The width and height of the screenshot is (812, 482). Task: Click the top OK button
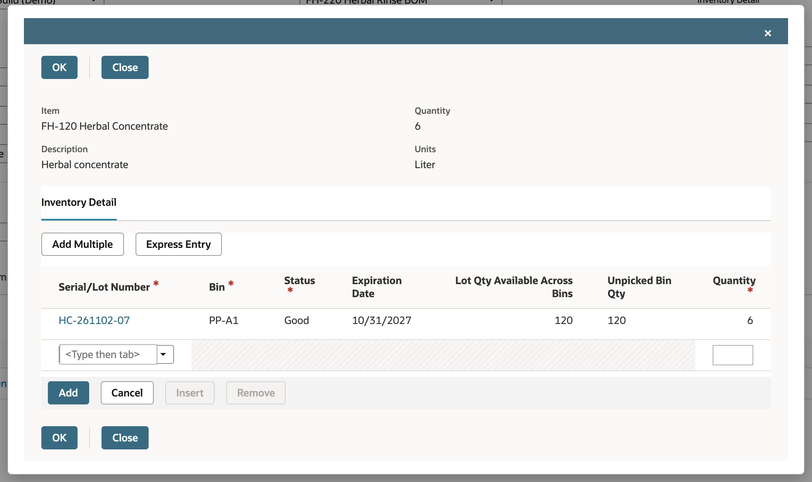[x=59, y=67]
